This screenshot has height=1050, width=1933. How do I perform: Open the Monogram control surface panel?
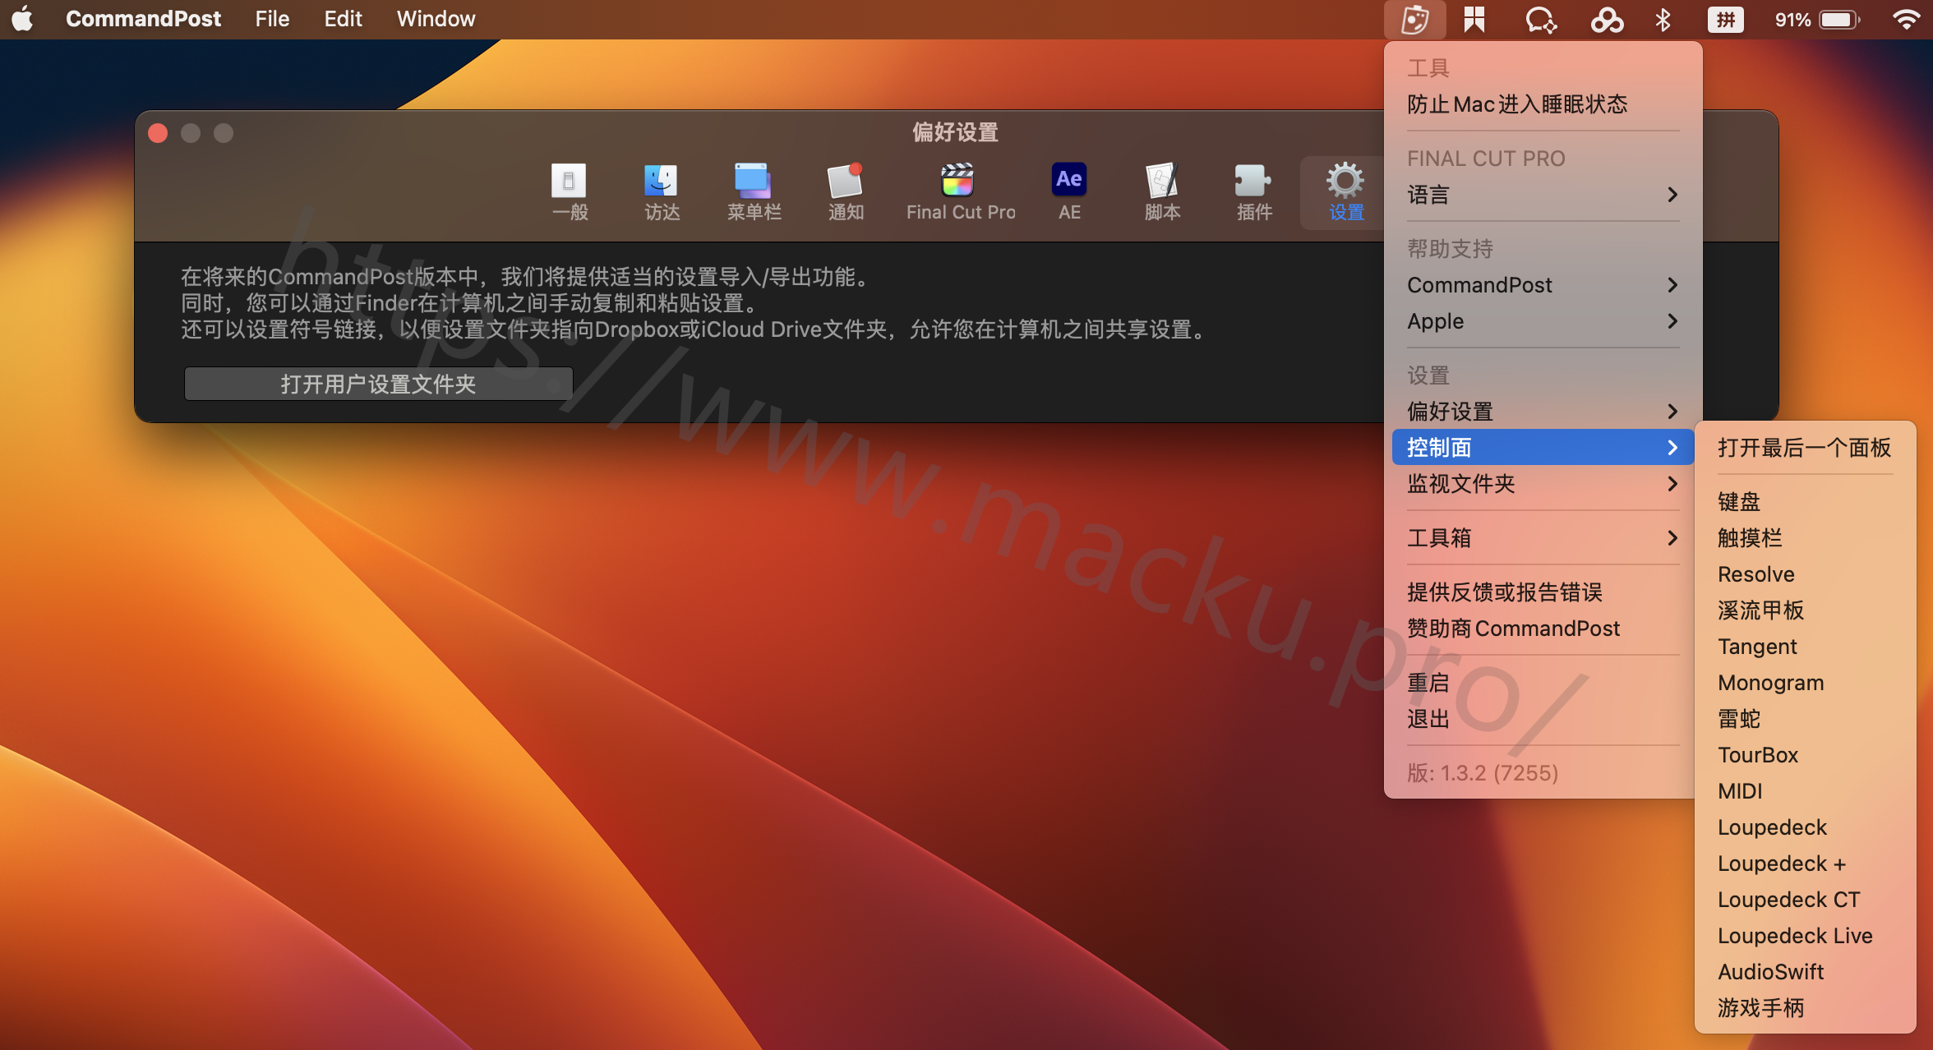pyautogui.click(x=1806, y=683)
